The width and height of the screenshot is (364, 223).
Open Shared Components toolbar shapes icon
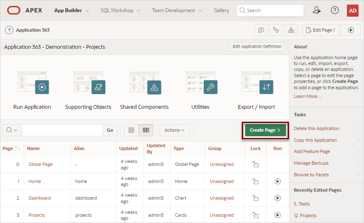point(291,30)
